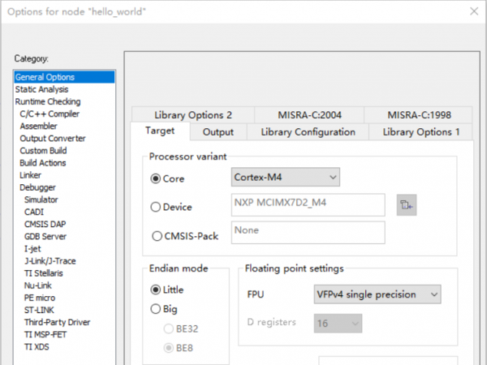Click the Device name text field

point(307,206)
